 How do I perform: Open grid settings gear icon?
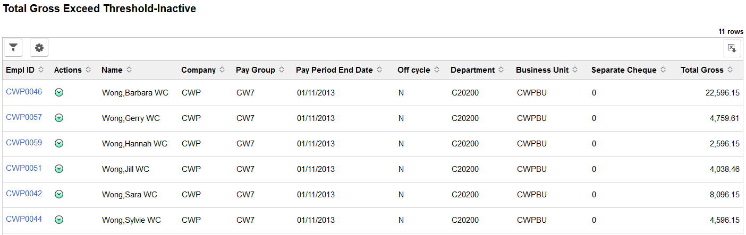coord(39,48)
